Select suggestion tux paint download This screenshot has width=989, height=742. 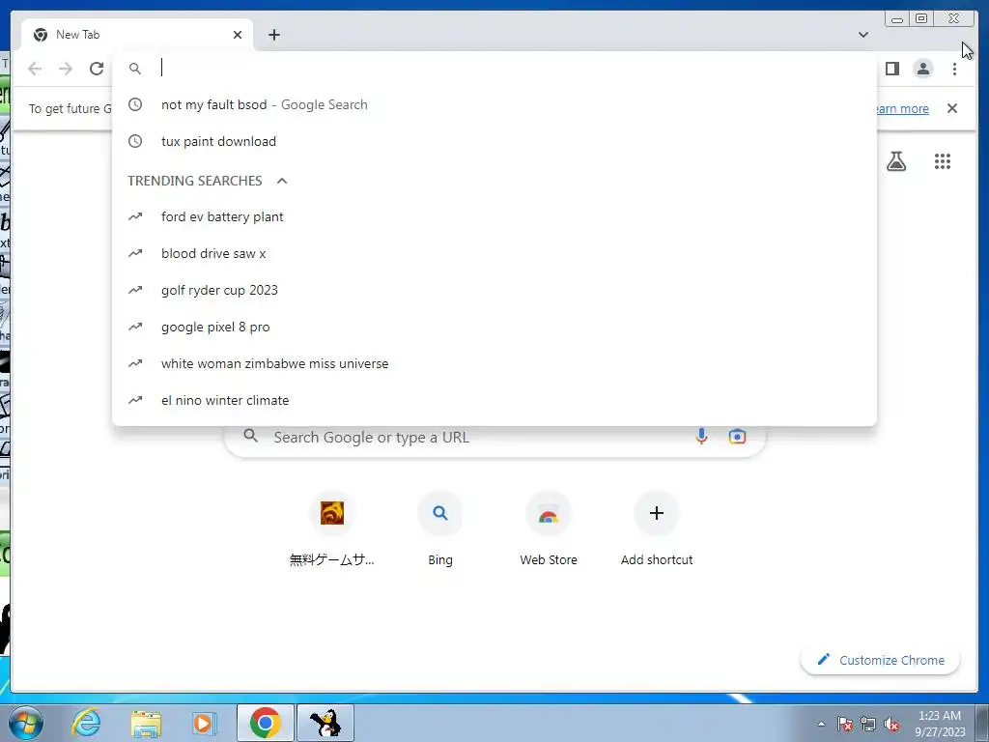pyautogui.click(x=494, y=141)
